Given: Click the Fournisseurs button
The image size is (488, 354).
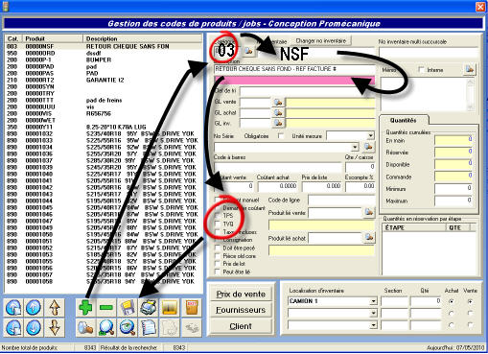Looking at the screenshot, I should (x=241, y=310).
